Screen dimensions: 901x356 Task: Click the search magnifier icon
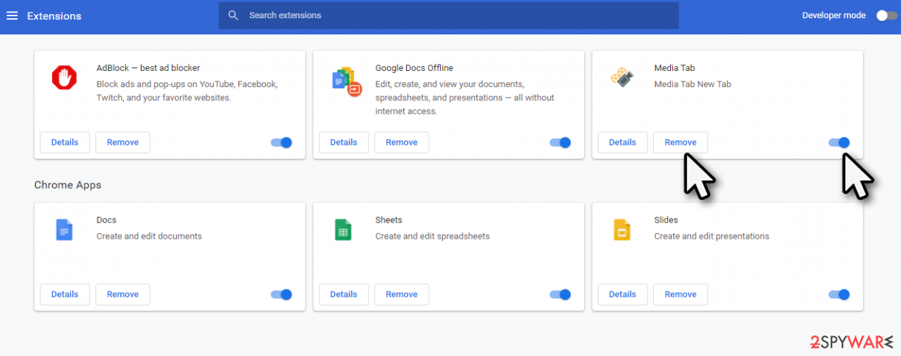point(234,15)
